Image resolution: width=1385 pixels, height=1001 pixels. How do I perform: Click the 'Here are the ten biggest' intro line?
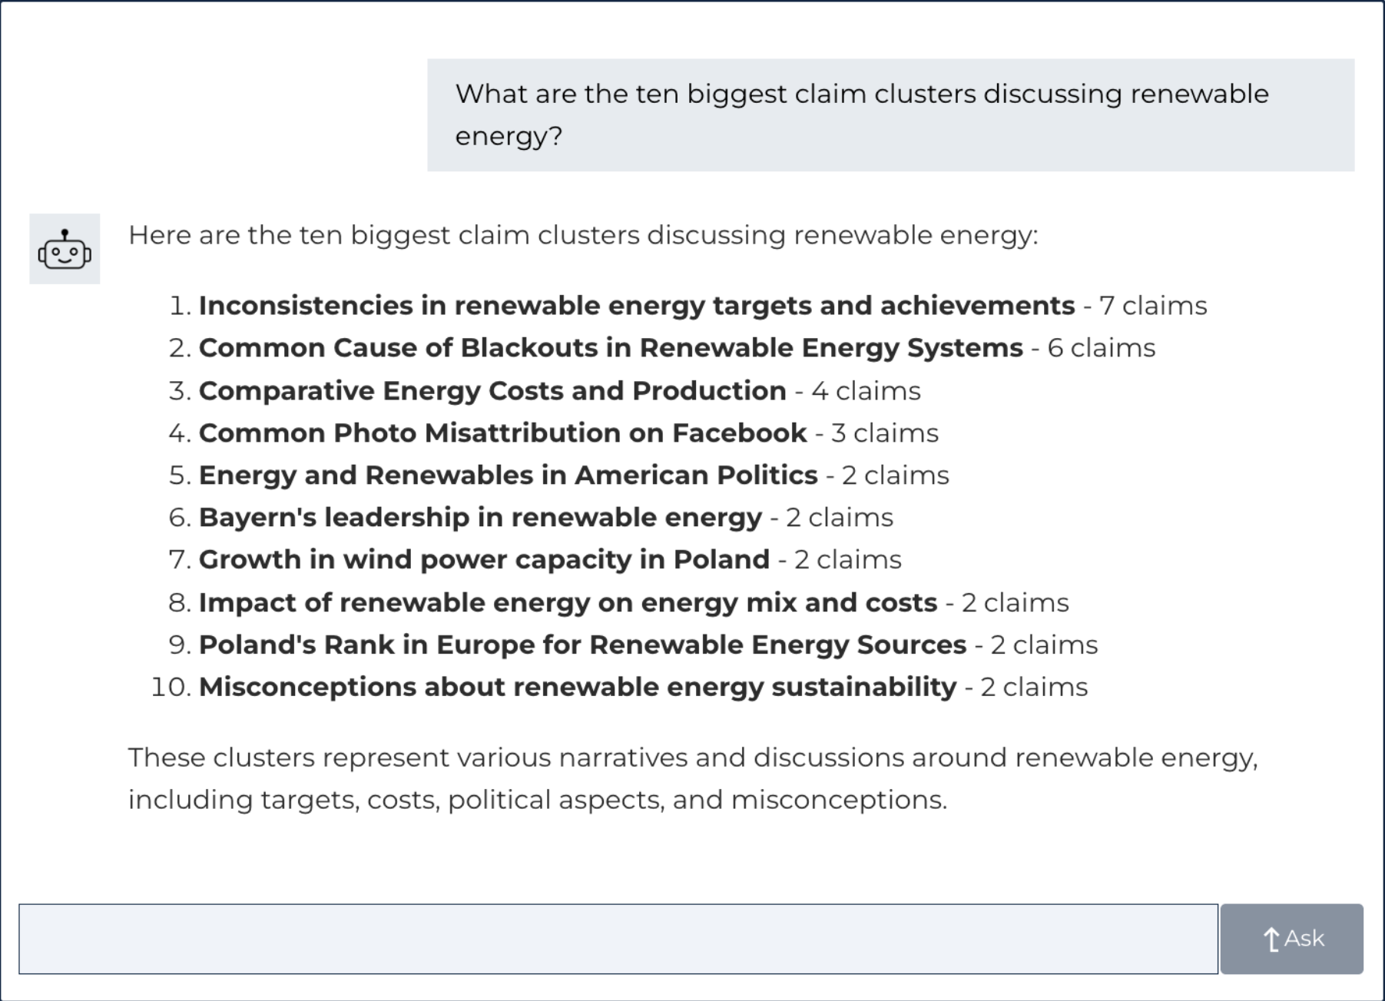tap(582, 235)
